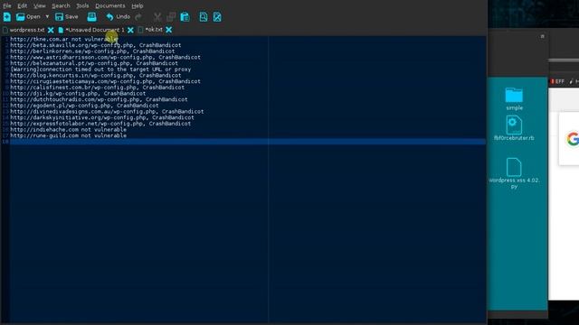Click the EFF bookmark in browser window
This screenshot has height=325, width=579.
(x=558, y=82)
